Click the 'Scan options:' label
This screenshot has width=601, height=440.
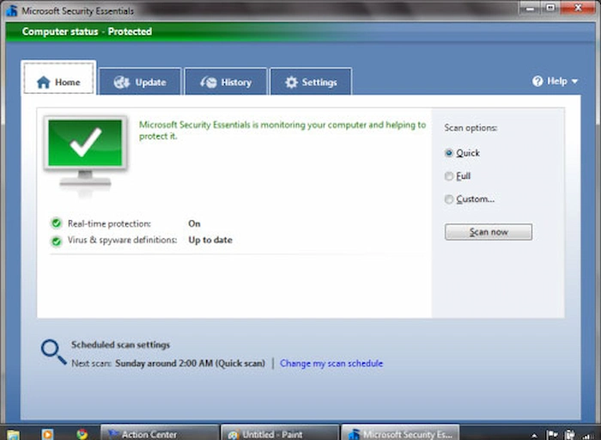point(470,128)
